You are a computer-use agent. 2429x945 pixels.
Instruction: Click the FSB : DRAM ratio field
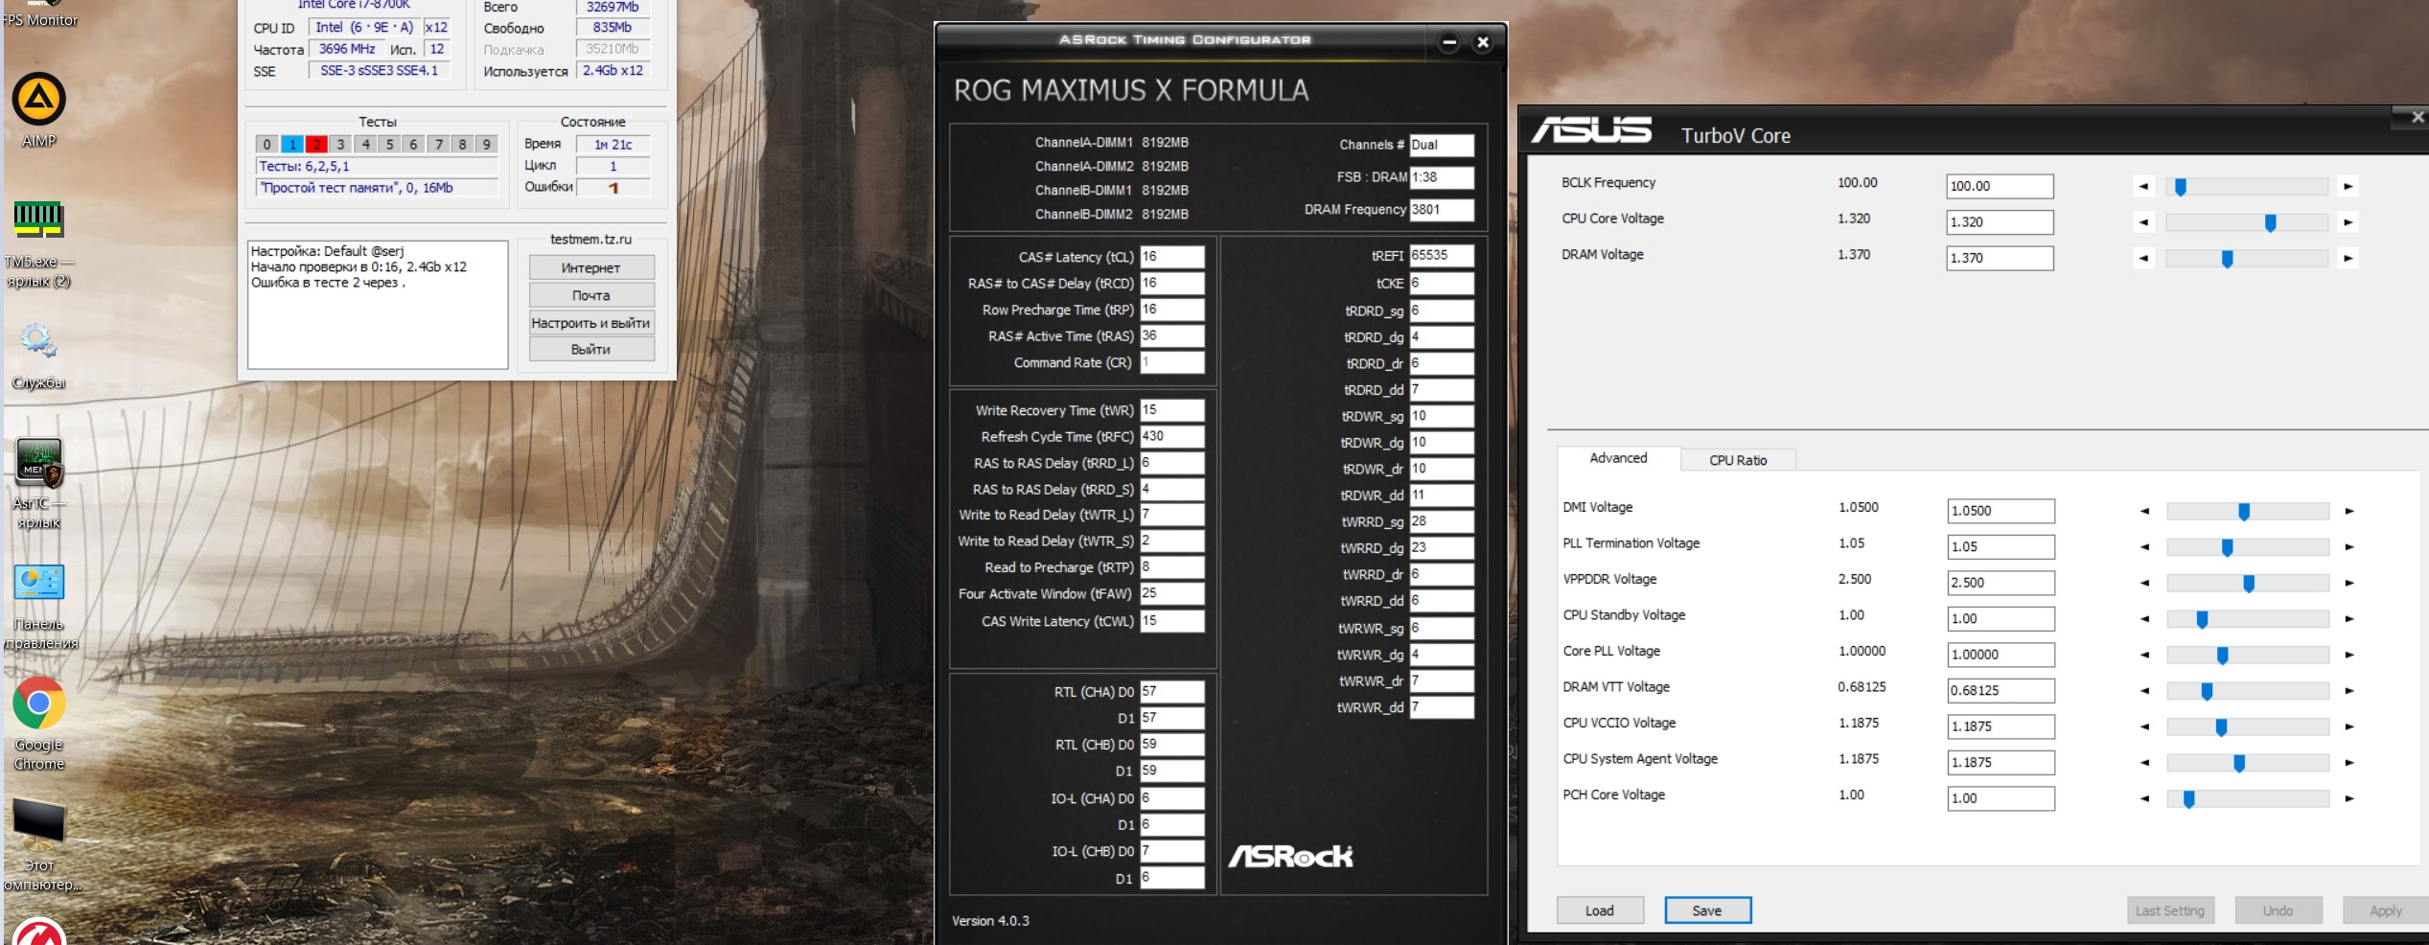coord(1441,177)
